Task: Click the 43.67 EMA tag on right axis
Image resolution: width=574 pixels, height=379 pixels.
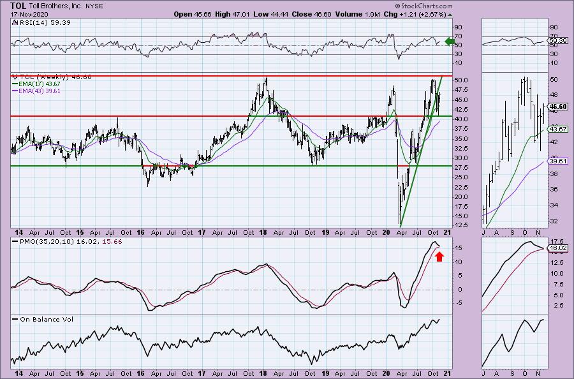Action: (x=559, y=129)
